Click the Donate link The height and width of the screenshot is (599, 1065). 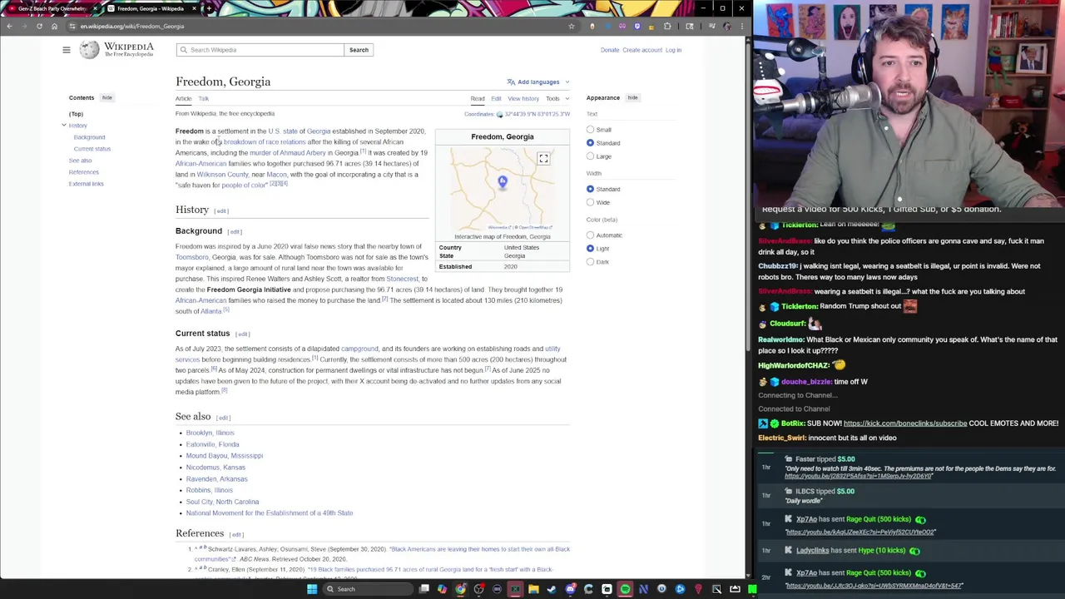pos(610,50)
